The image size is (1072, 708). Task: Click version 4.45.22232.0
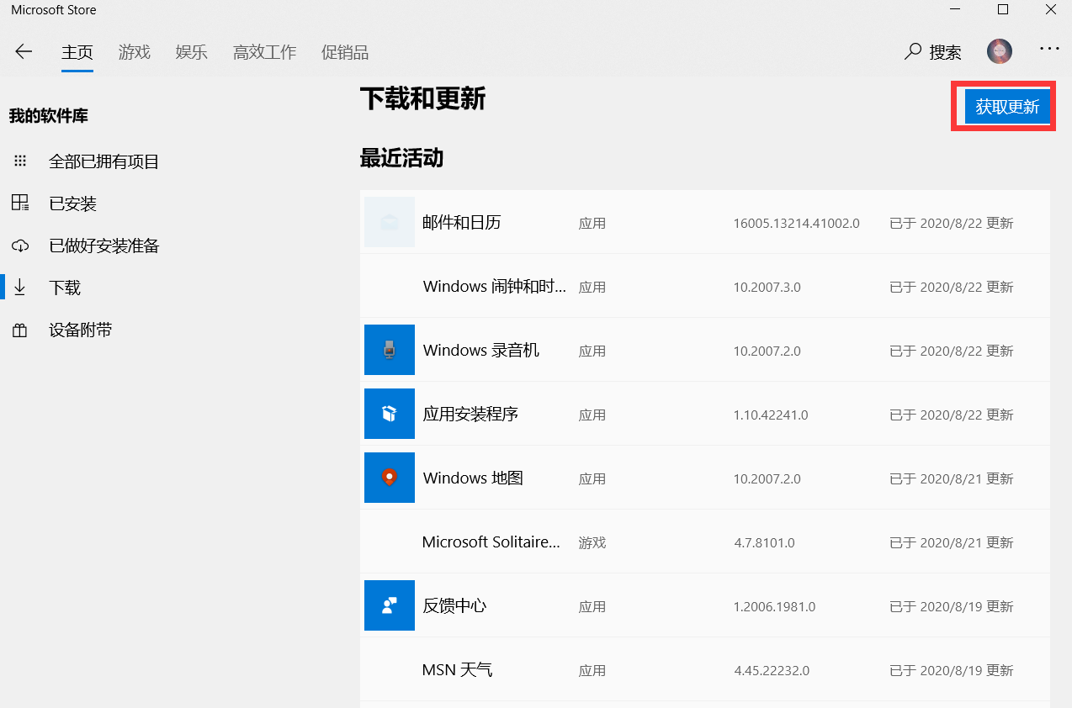point(772,671)
